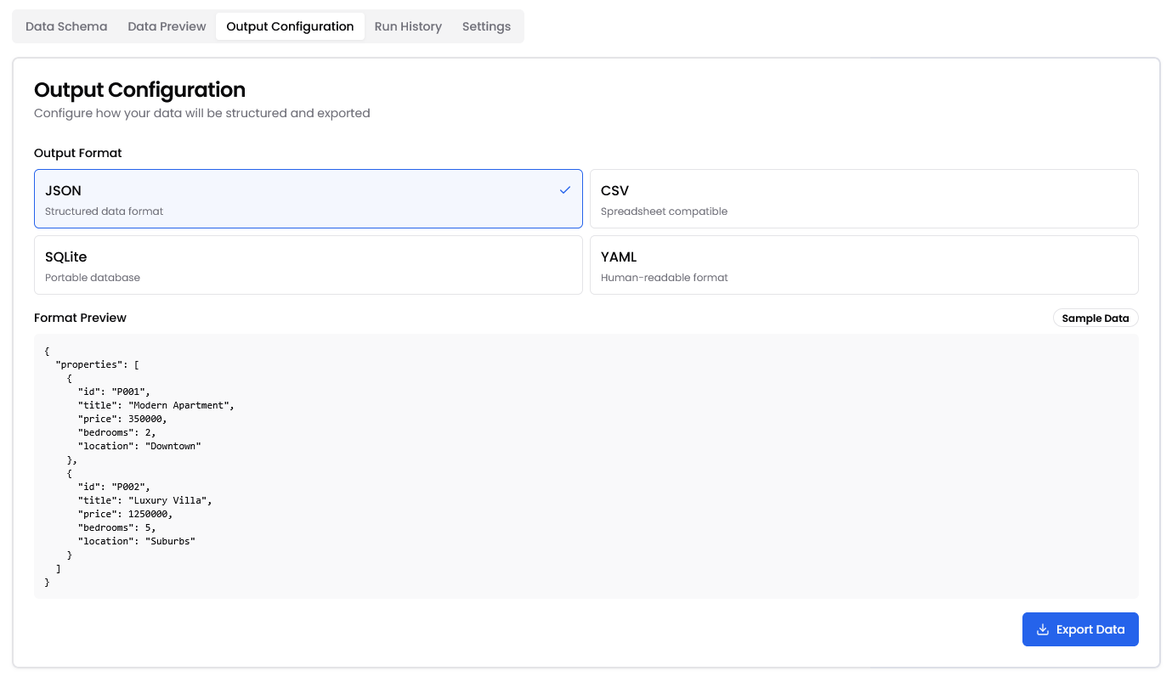Click the download icon in Export Data
Viewport: 1172px width, 682px height.
click(x=1043, y=629)
